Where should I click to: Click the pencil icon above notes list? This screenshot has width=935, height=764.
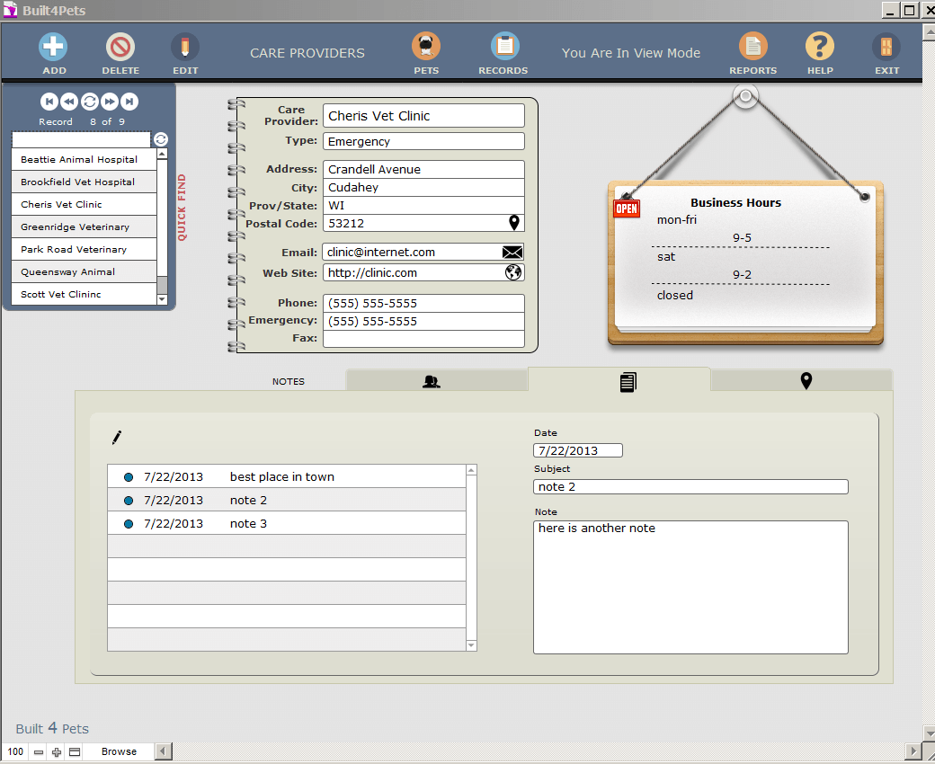point(116,438)
